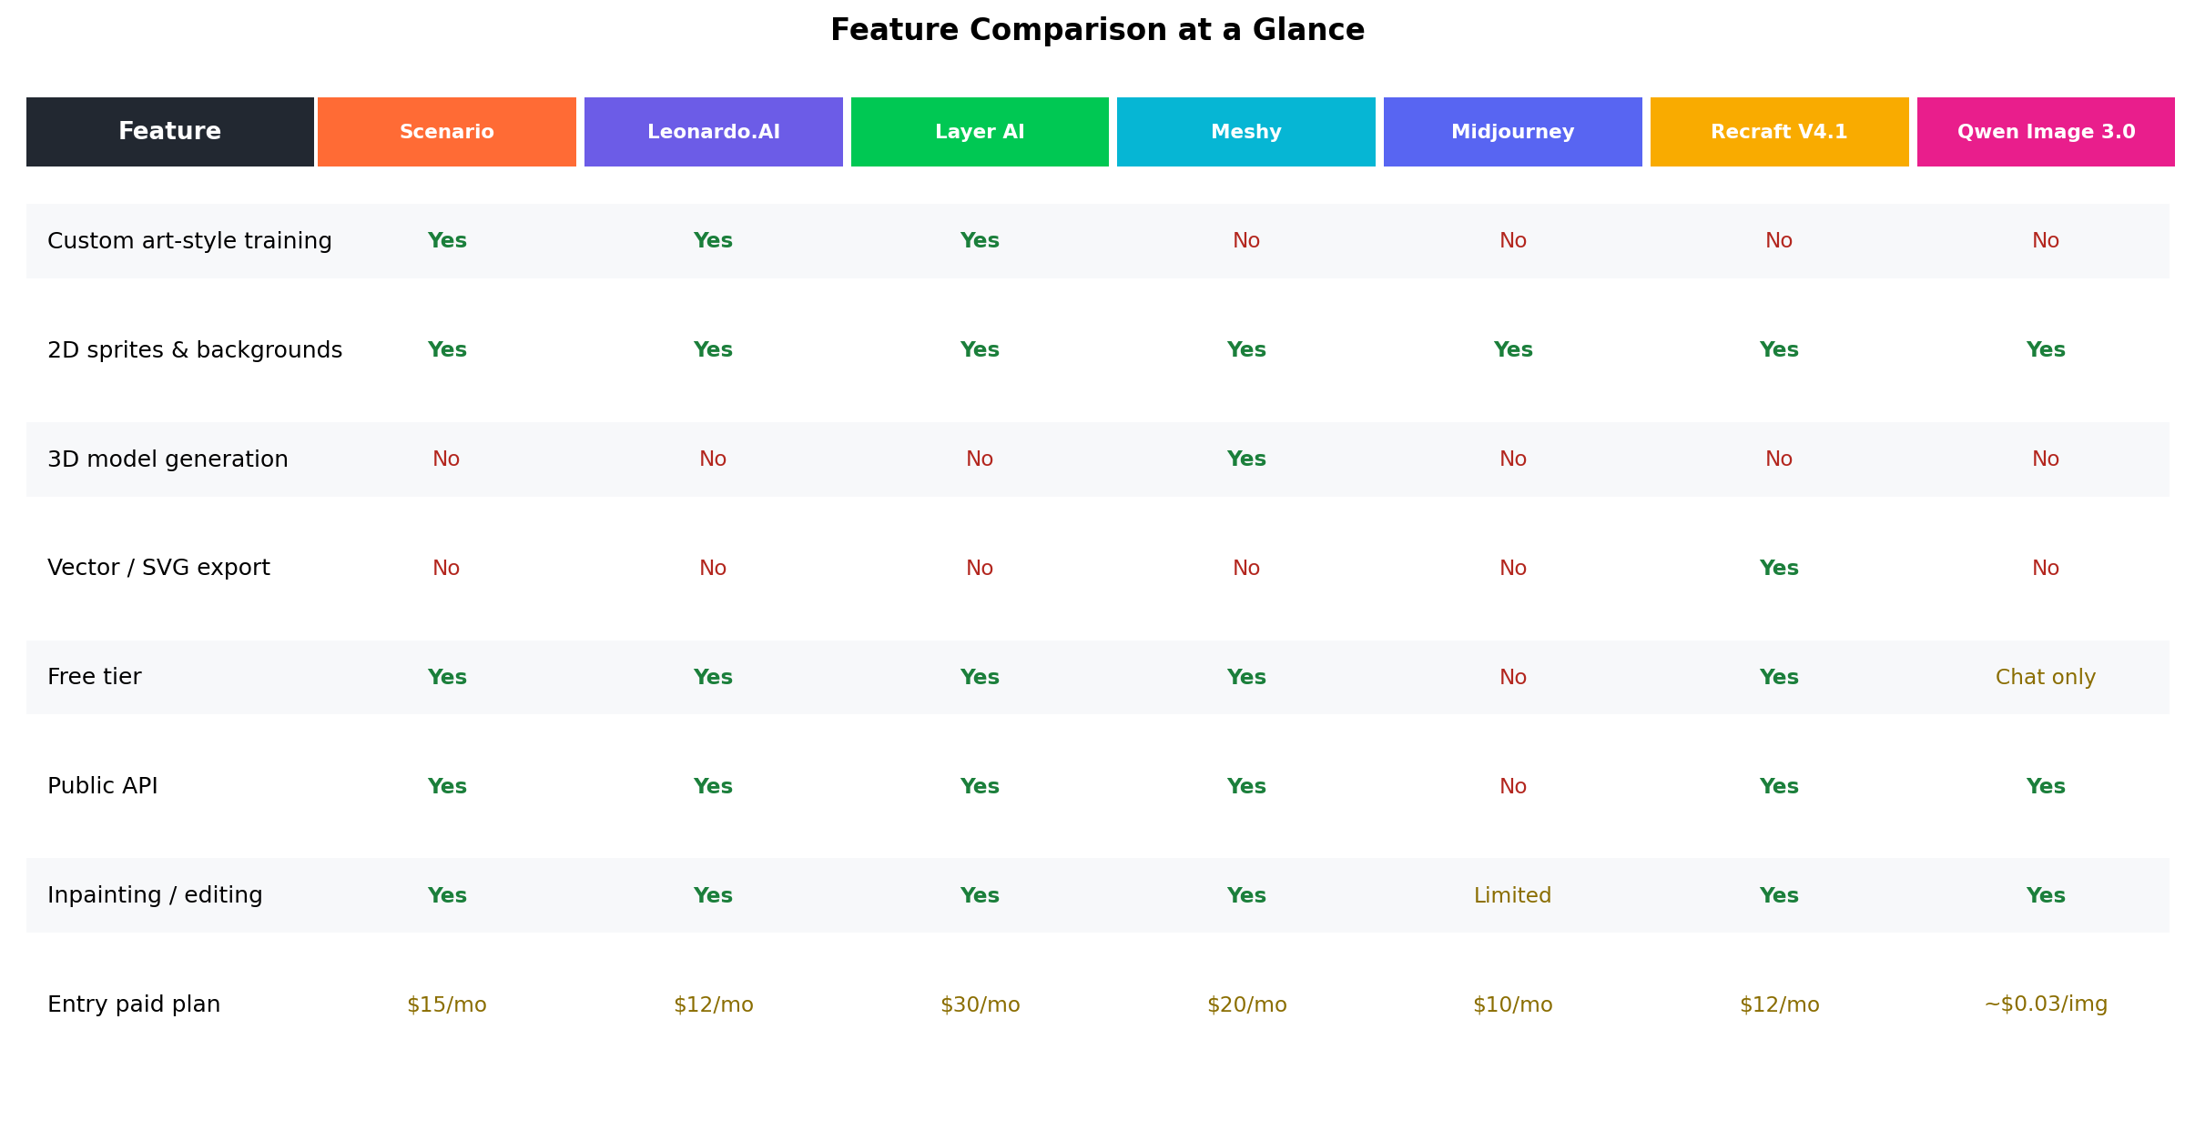Click Recraft's $12/mo price cell
Screen dimensions: 2195x1130
tap(1780, 1004)
